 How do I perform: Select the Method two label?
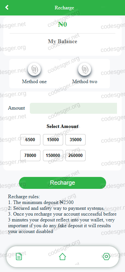coord(85,82)
